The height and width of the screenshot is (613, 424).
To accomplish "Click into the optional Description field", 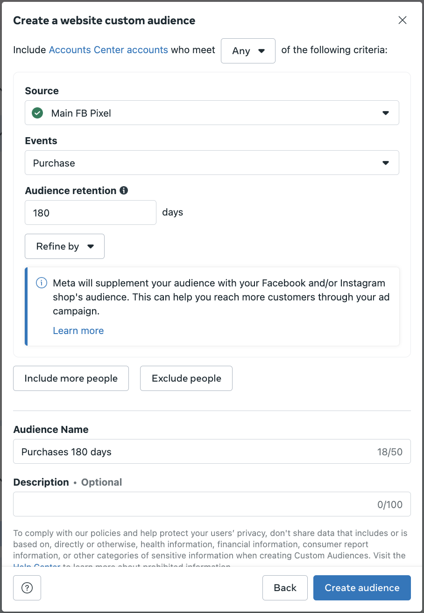I will point(196,504).
